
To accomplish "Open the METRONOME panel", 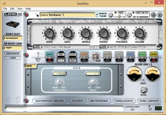I will tap(99, 101).
